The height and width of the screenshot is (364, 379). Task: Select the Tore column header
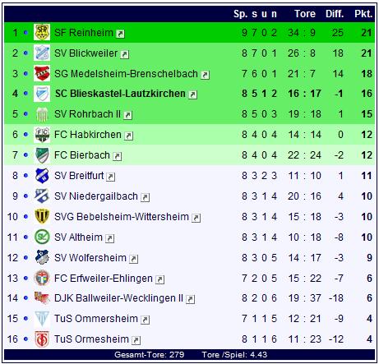305,14
